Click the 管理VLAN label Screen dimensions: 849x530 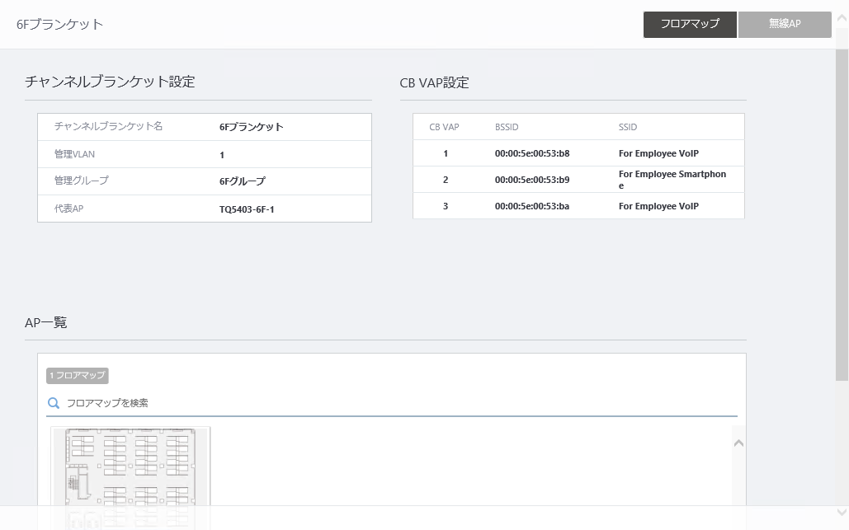point(74,154)
